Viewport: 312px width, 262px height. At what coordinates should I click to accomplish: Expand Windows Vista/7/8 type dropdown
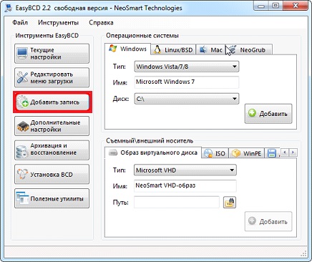187,67
